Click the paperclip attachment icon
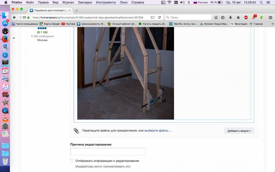 [76, 131]
